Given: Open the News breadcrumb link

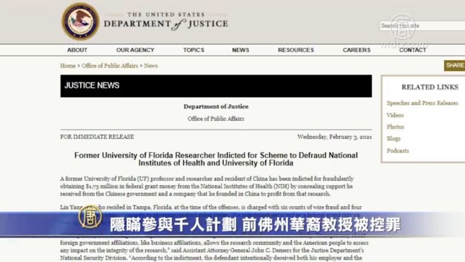Looking at the screenshot, I should pyautogui.click(x=151, y=65).
